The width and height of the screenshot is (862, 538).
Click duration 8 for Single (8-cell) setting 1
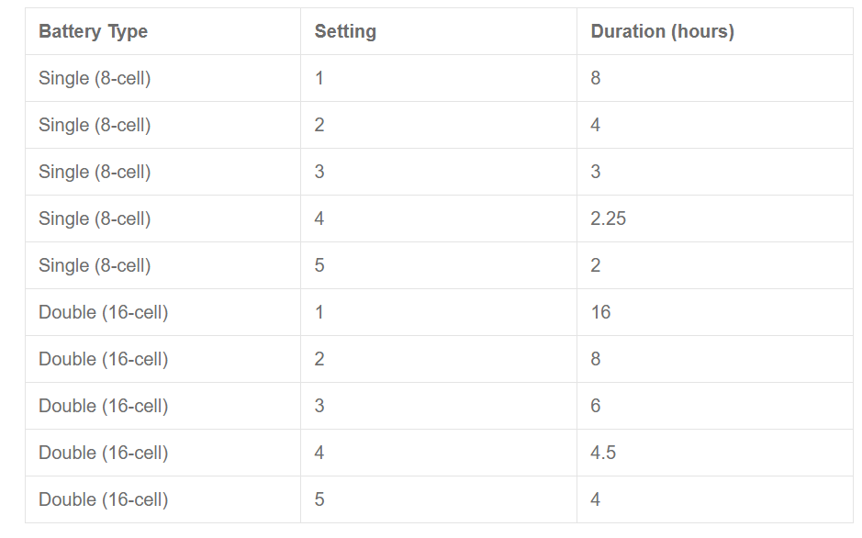596,78
